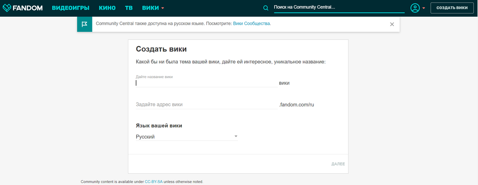The width and height of the screenshot is (478, 185).
Task: Open the user avatar menu
Action: pos(418,8)
